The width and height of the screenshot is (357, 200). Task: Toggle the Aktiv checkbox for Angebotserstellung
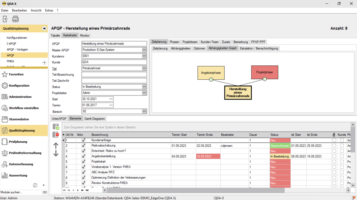(83, 156)
